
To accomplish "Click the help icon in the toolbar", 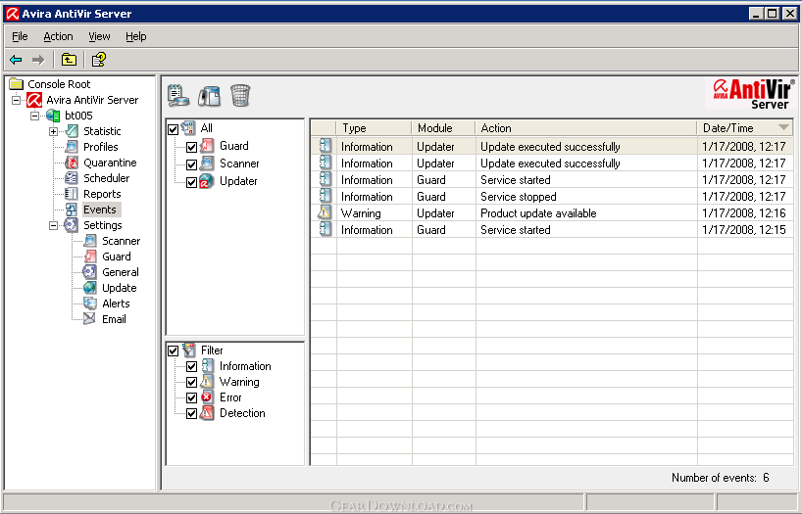I will [99, 60].
